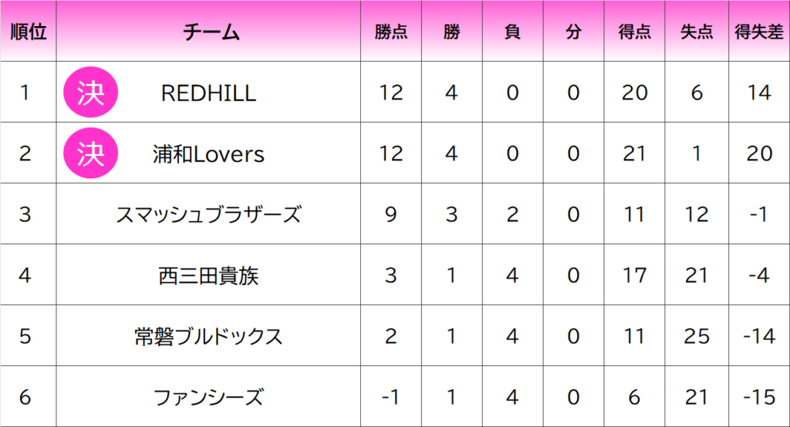Image resolution: width=790 pixels, height=427 pixels.
Task: Select the 得失差 column header
Action: (x=759, y=32)
